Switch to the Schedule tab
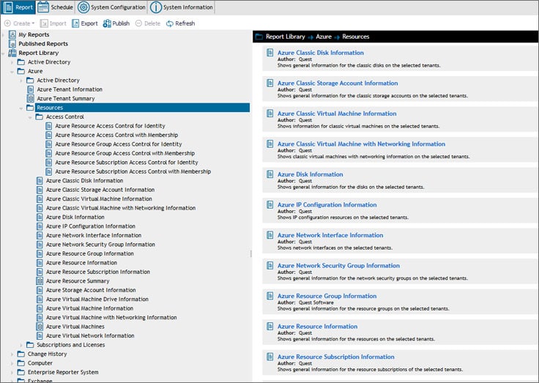The image size is (539, 383). (55, 7)
